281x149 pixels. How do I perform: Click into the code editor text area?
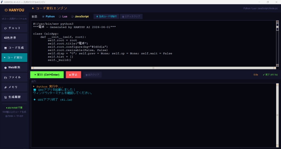tap(154, 44)
